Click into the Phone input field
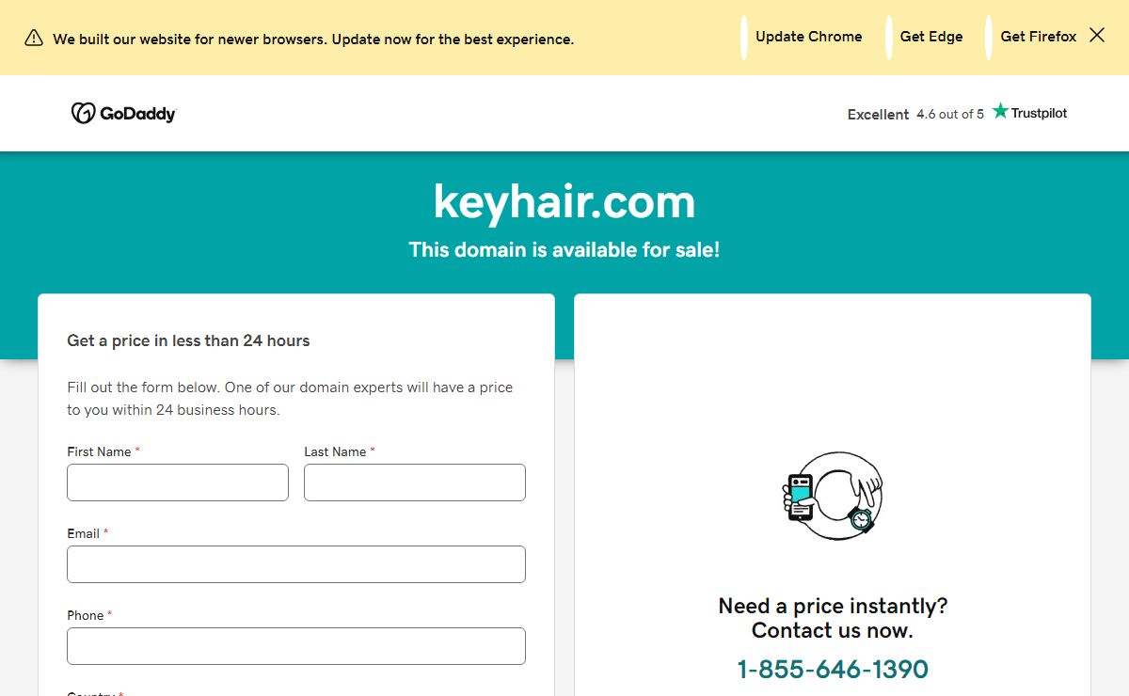 click(296, 646)
